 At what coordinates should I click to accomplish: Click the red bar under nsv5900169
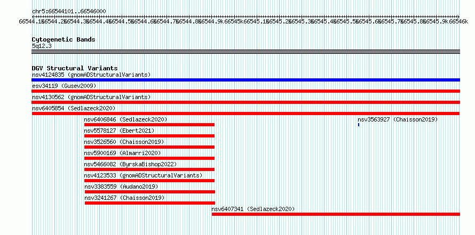click(149, 158)
